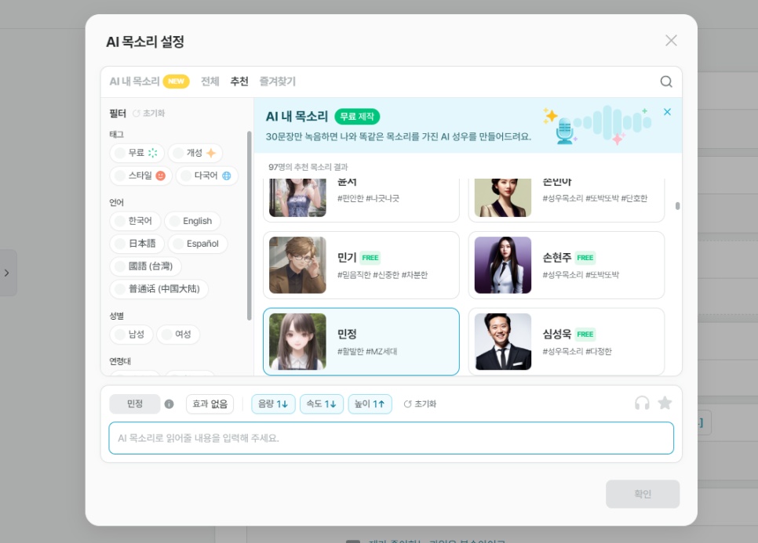This screenshot has width=758, height=543.
Task: Click the 무료 제작 badge
Action: pyautogui.click(x=357, y=116)
